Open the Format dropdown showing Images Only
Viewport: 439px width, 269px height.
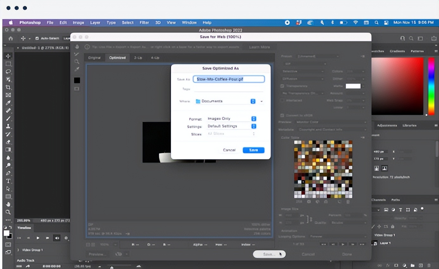[x=253, y=119]
